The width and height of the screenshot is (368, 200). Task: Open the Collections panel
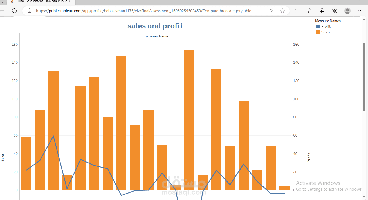point(322,11)
